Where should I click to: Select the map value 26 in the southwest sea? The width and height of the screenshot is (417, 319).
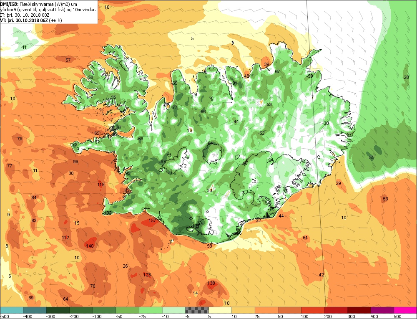click(125, 266)
